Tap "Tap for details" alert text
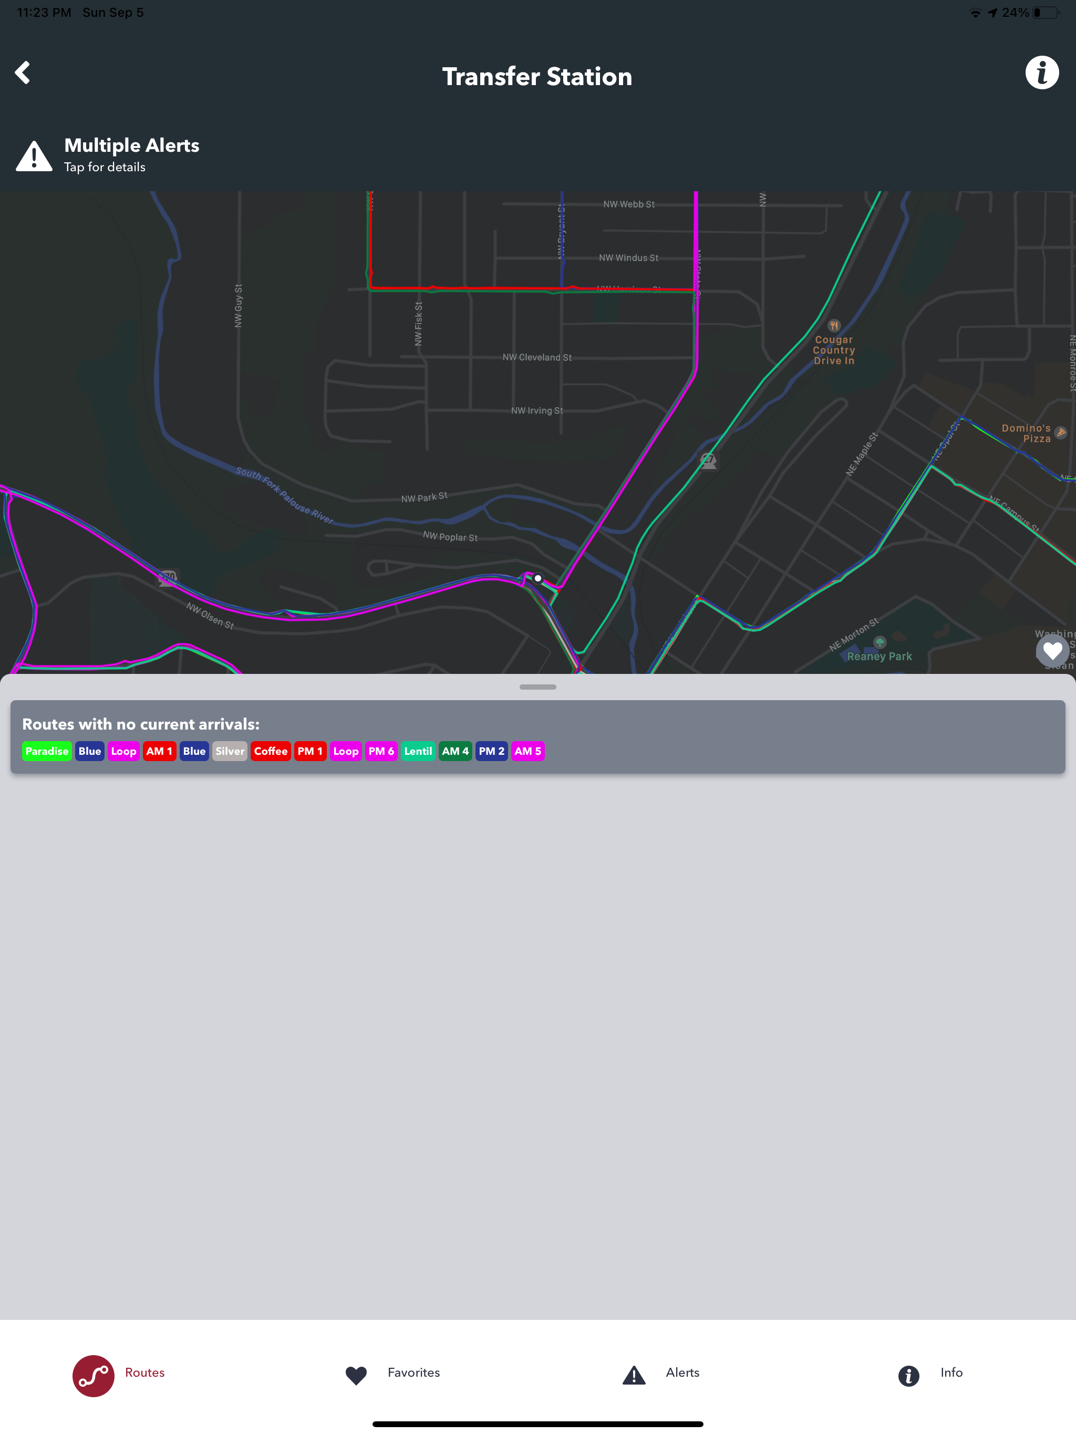 coord(105,168)
